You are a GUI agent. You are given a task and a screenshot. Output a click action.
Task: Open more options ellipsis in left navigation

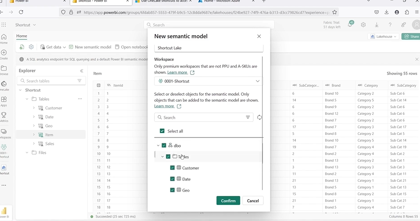(4, 185)
